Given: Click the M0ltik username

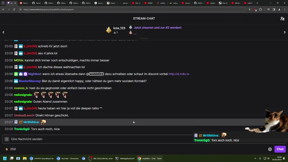Looking at the screenshot, I should [18, 60].
